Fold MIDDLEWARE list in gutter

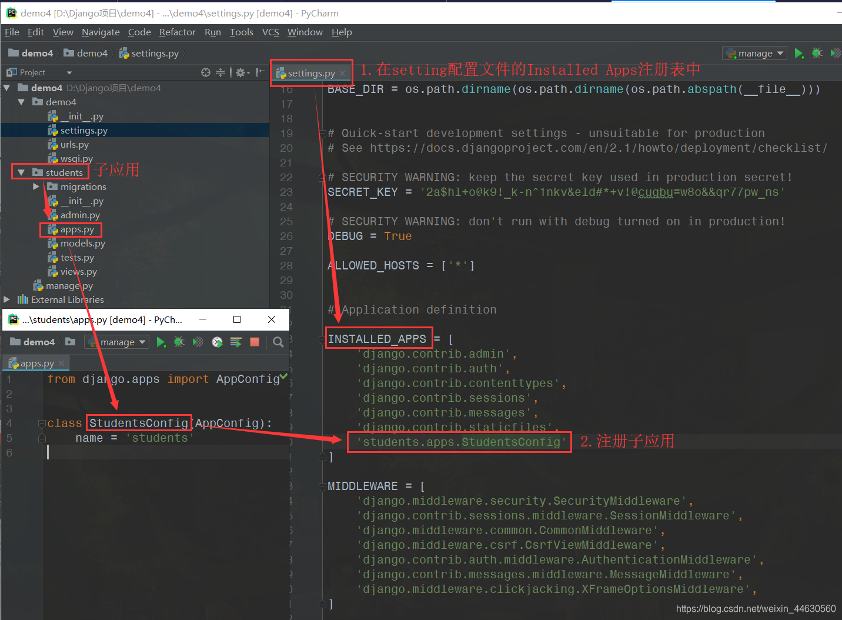pos(322,486)
